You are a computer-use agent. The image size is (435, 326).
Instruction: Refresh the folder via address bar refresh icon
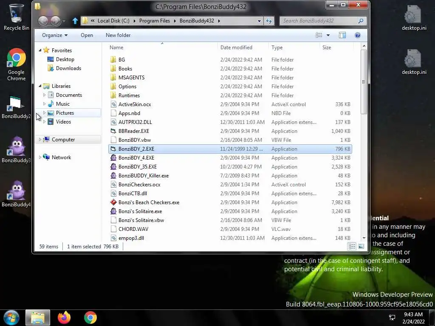(269, 21)
